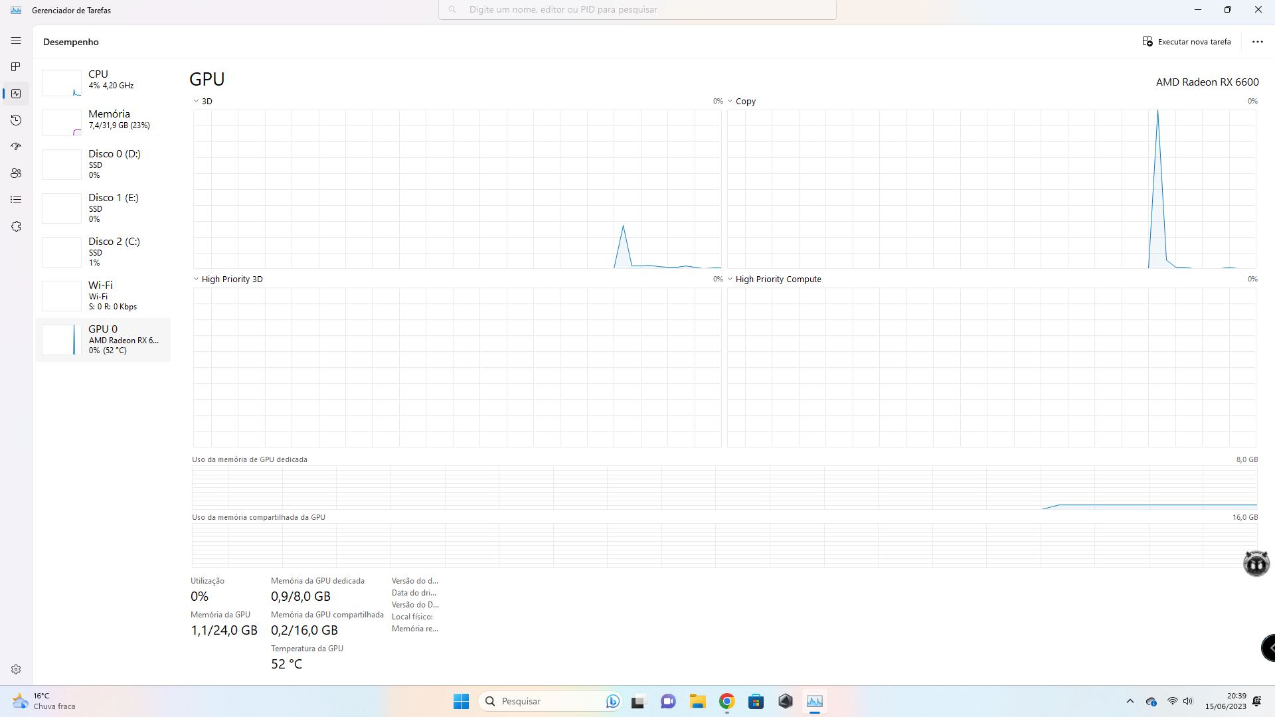This screenshot has height=717, width=1275.
Task: Open the more options ellipsis menu
Action: coord(1257,41)
